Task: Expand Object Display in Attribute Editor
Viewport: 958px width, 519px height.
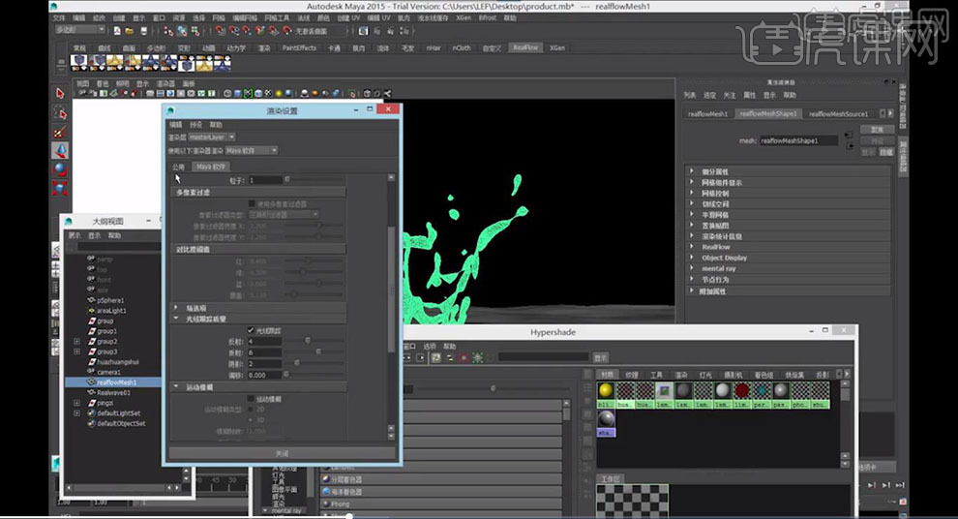Action: click(692, 258)
